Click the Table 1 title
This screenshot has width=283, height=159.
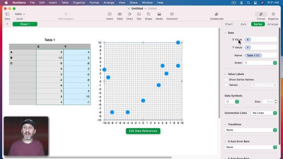pyautogui.click(x=50, y=40)
